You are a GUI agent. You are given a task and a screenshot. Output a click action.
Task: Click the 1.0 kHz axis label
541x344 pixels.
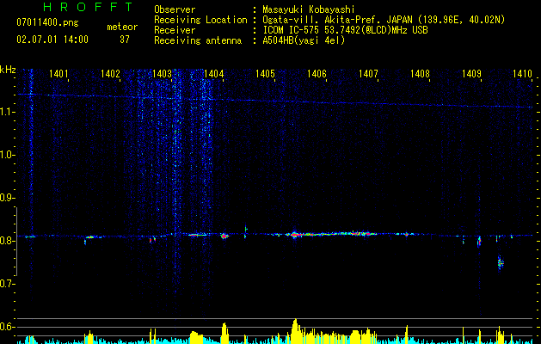pyautogui.click(x=7, y=155)
